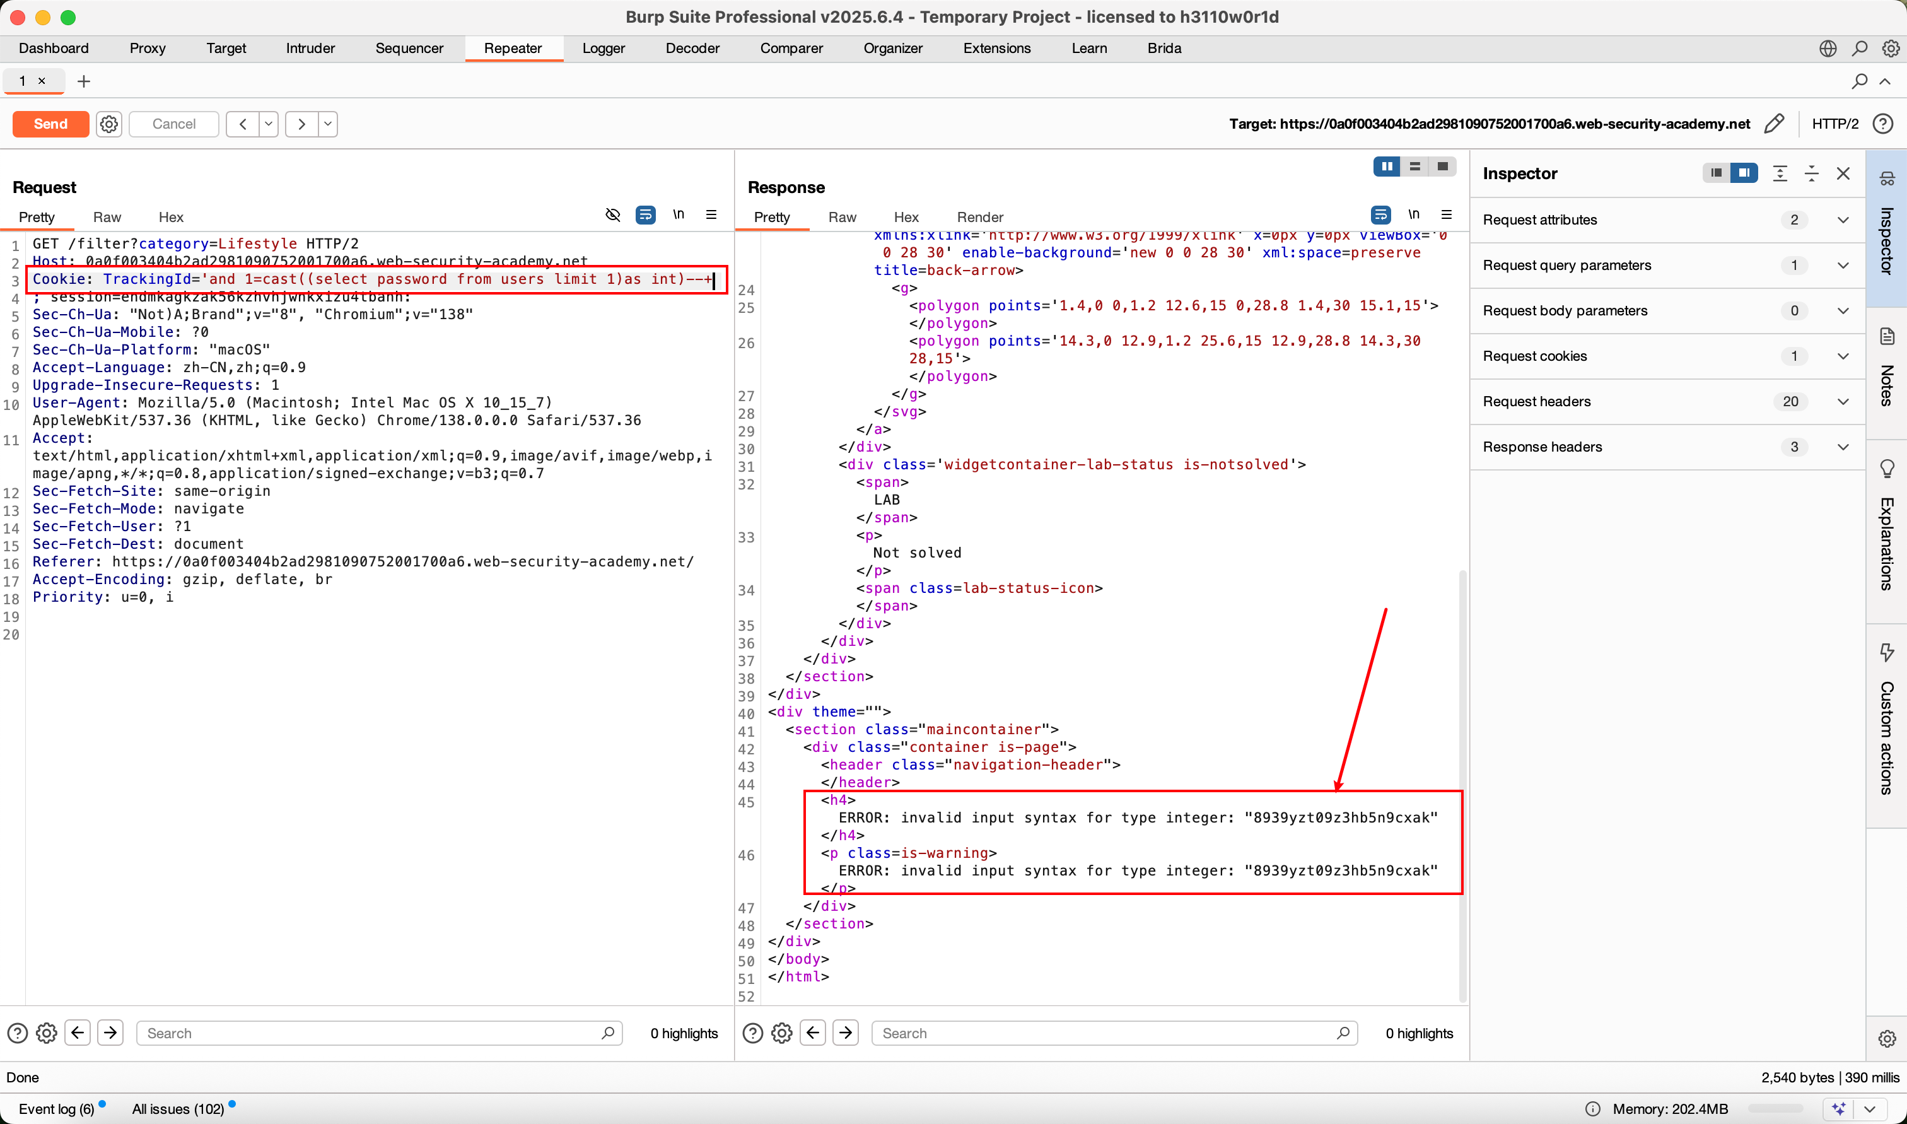Expand Request headers section

1667,401
